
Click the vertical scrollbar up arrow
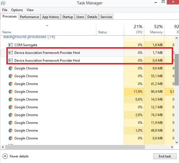pos(177,38)
